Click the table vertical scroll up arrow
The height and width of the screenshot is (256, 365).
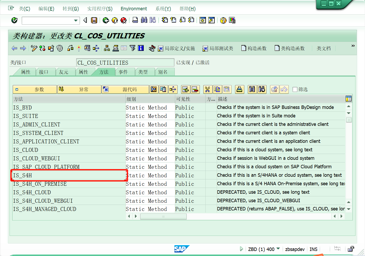tap(349, 106)
